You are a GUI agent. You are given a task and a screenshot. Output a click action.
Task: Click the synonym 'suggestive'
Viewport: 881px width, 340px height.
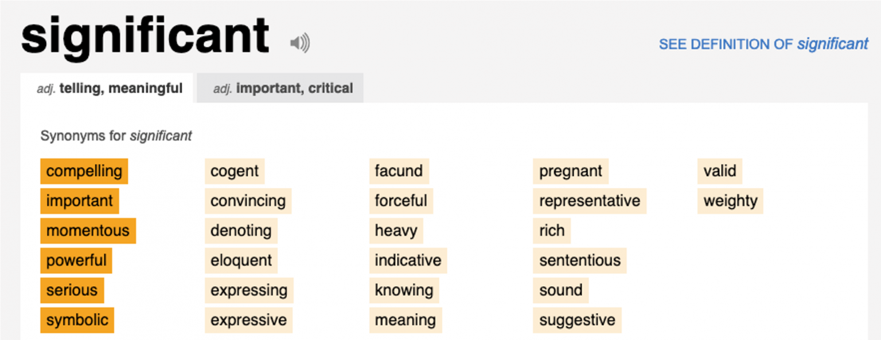pyautogui.click(x=577, y=320)
